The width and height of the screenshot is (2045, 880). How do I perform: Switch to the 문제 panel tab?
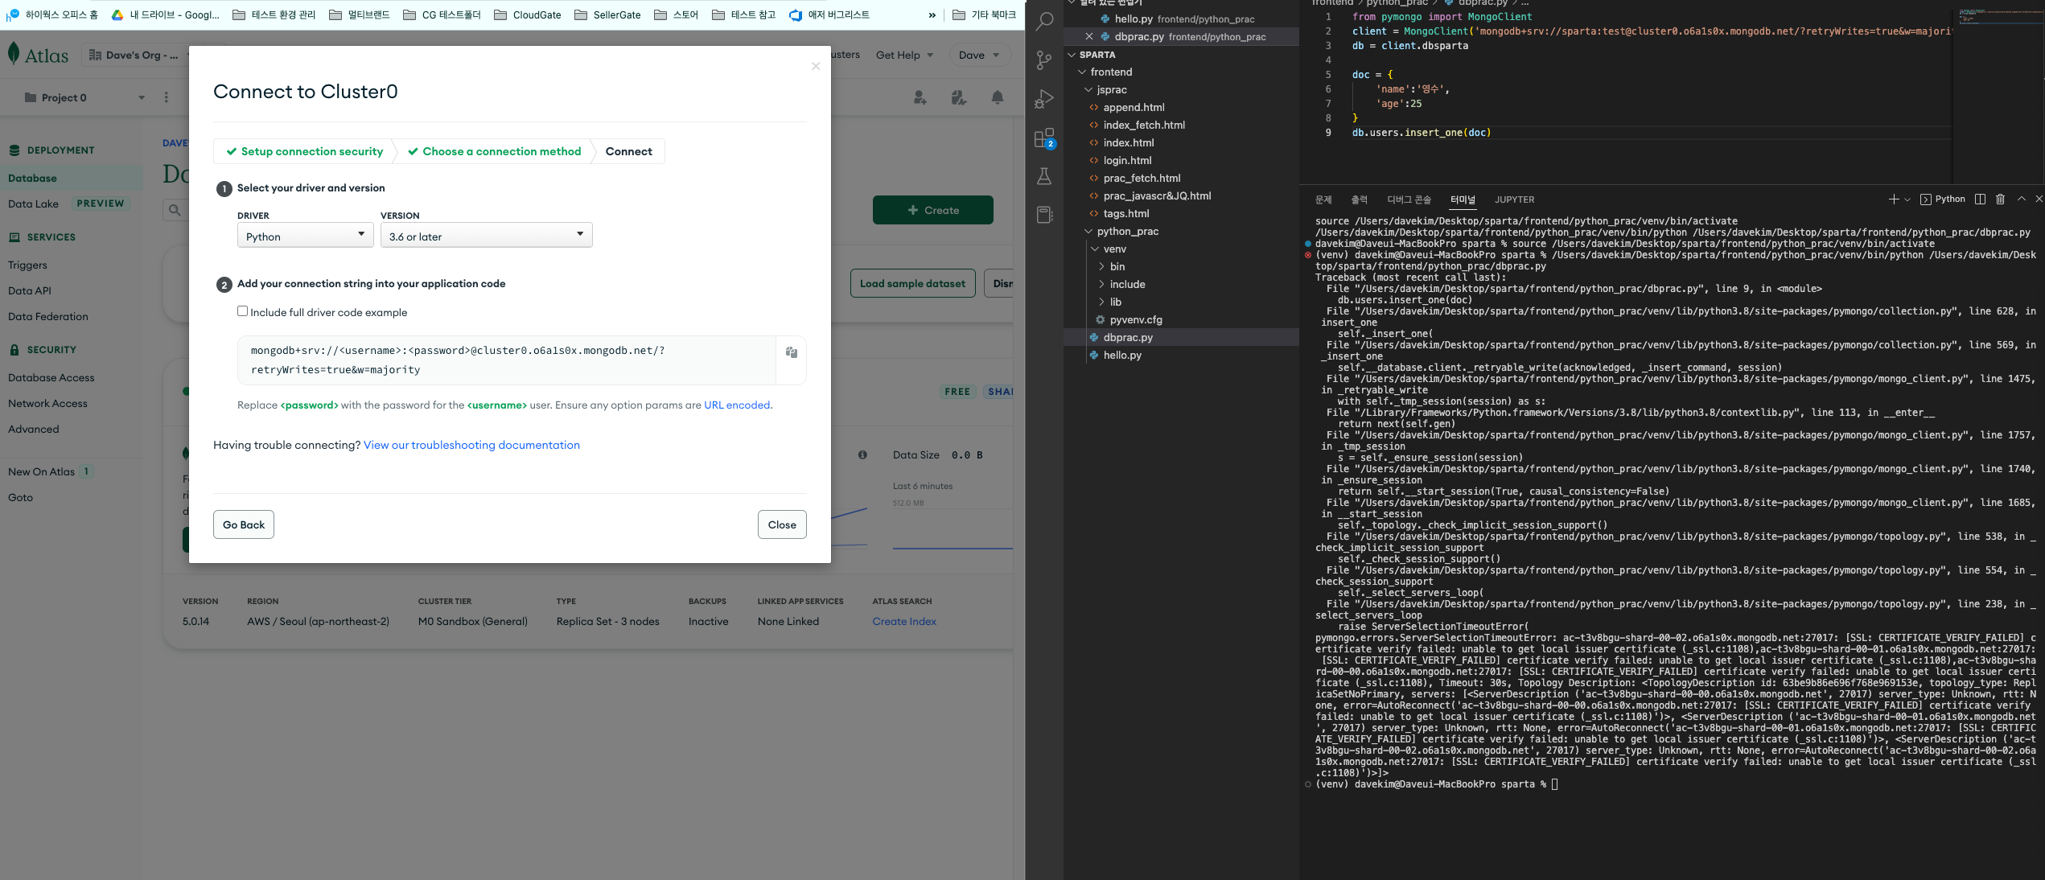(x=1323, y=199)
